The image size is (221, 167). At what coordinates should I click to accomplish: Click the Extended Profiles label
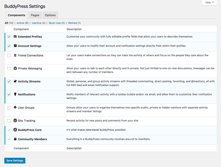pyautogui.click(x=30, y=37)
